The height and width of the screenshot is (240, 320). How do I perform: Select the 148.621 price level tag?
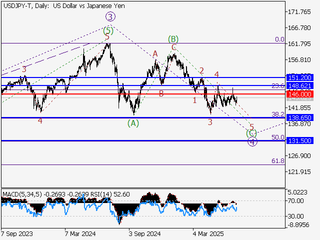coord(300,86)
